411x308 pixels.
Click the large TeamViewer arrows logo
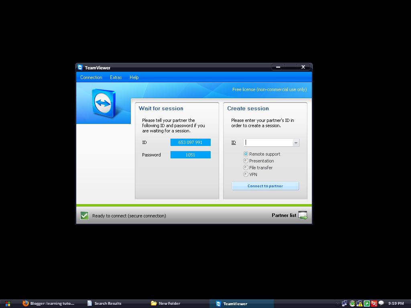click(x=104, y=103)
